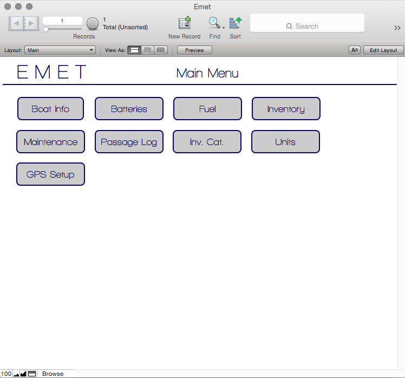Switch to Form view
This screenshot has height=378, width=405.
(x=134, y=50)
